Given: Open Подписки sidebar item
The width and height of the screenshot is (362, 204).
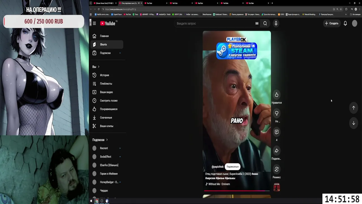Looking at the screenshot, I should [x=107, y=53].
